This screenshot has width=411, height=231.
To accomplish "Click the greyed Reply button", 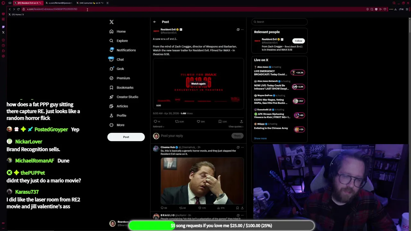I will point(237,136).
